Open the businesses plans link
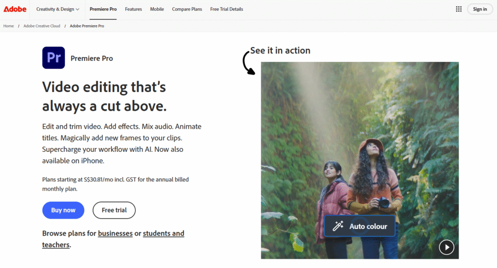The height and width of the screenshot is (268, 497). (115, 233)
